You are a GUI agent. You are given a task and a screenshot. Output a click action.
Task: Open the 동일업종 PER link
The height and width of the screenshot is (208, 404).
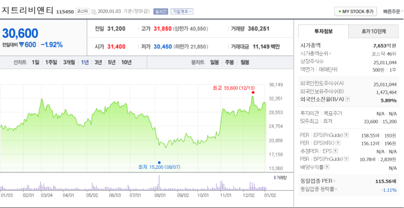[x=318, y=181]
